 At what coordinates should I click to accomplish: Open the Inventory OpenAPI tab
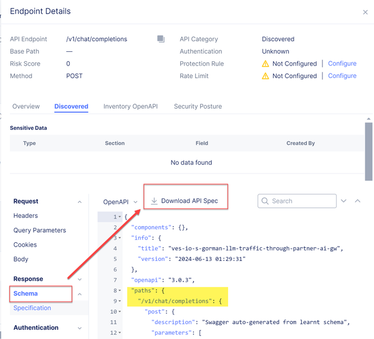pos(130,107)
